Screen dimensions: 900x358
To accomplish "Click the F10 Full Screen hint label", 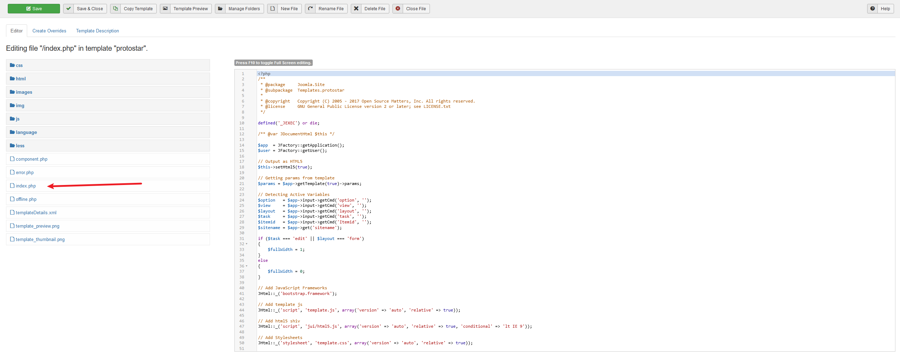I will [274, 63].
